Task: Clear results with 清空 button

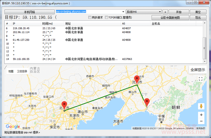Action: point(198,12)
